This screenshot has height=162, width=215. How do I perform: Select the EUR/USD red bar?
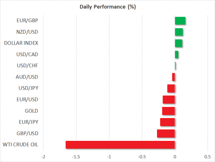click(x=169, y=99)
